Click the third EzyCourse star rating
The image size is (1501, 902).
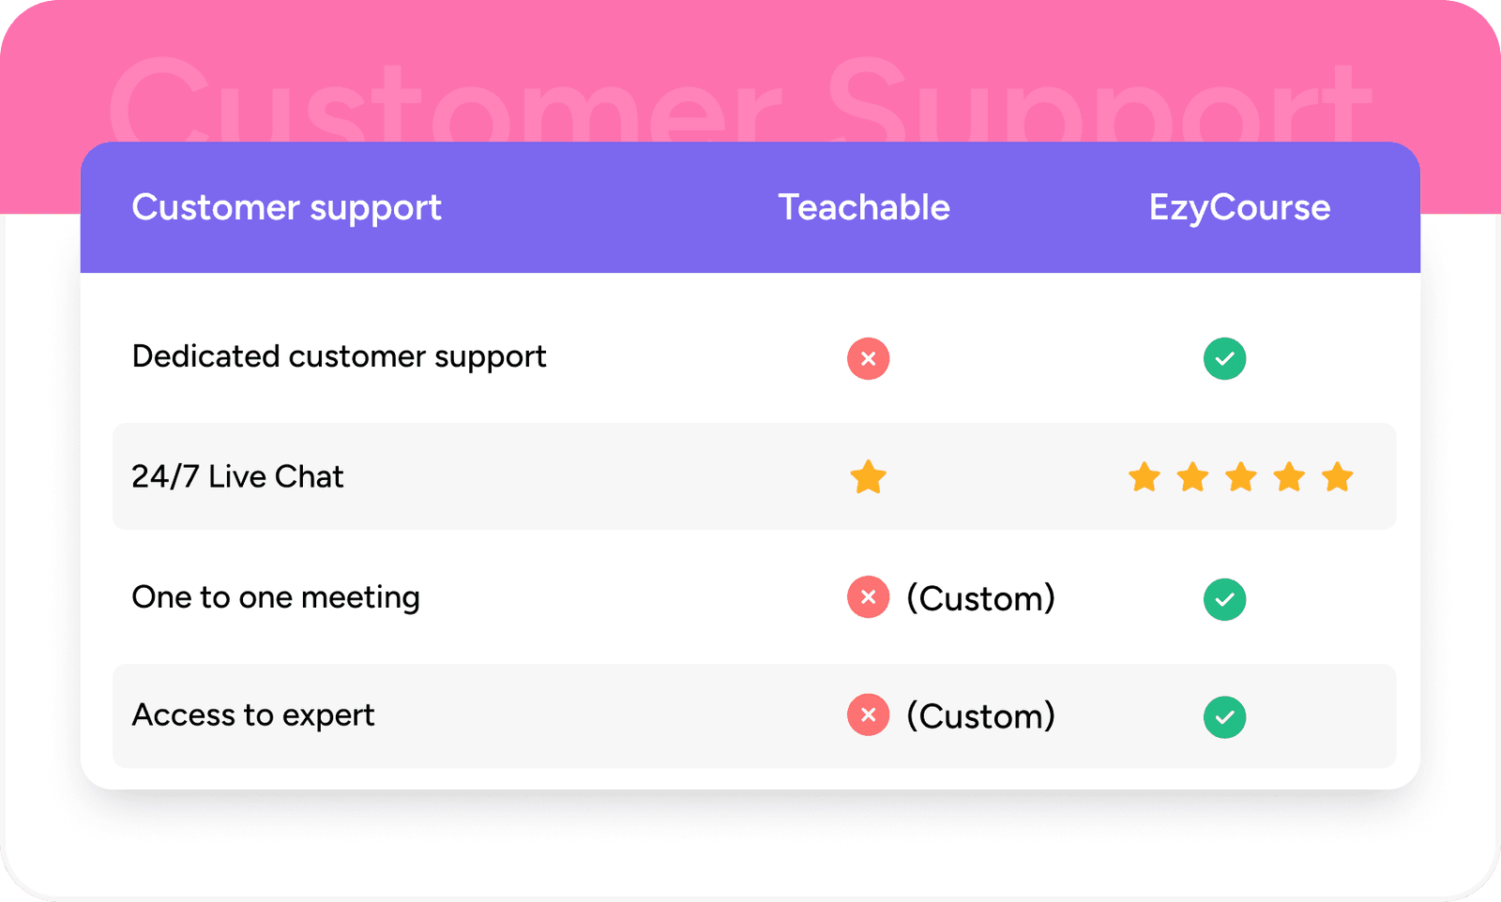[x=1240, y=477]
